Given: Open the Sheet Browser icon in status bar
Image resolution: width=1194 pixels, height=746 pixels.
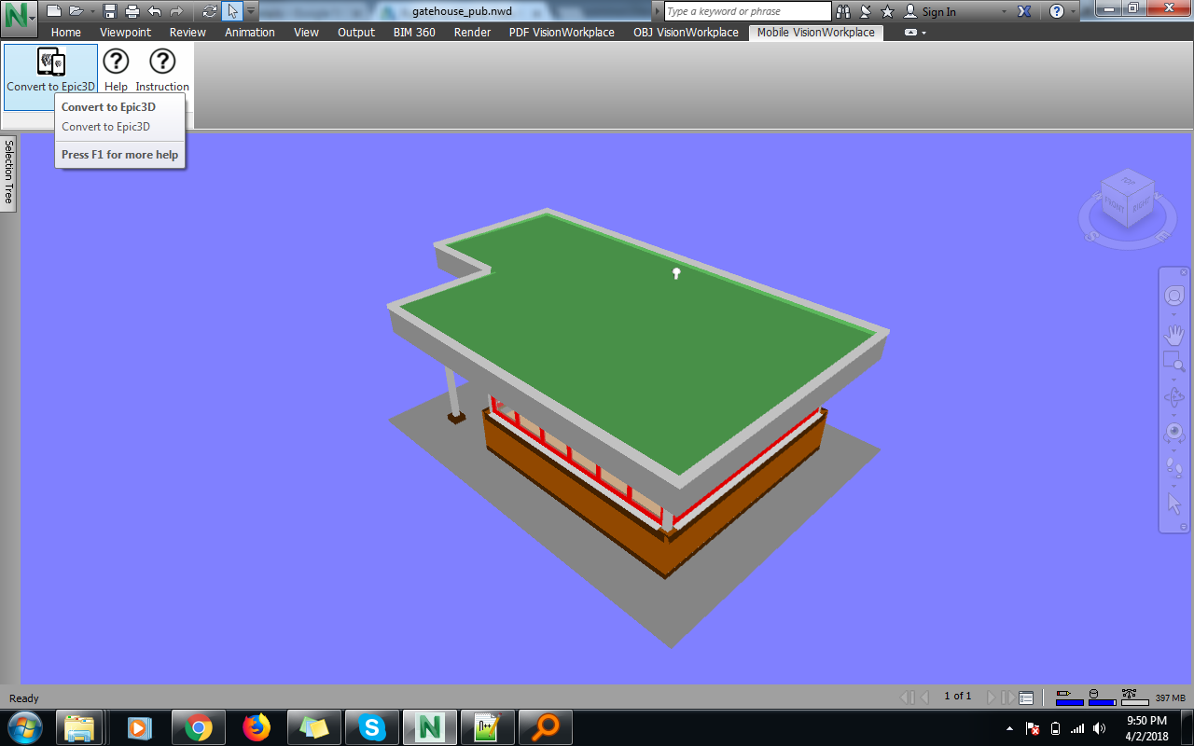Looking at the screenshot, I should point(1026,697).
